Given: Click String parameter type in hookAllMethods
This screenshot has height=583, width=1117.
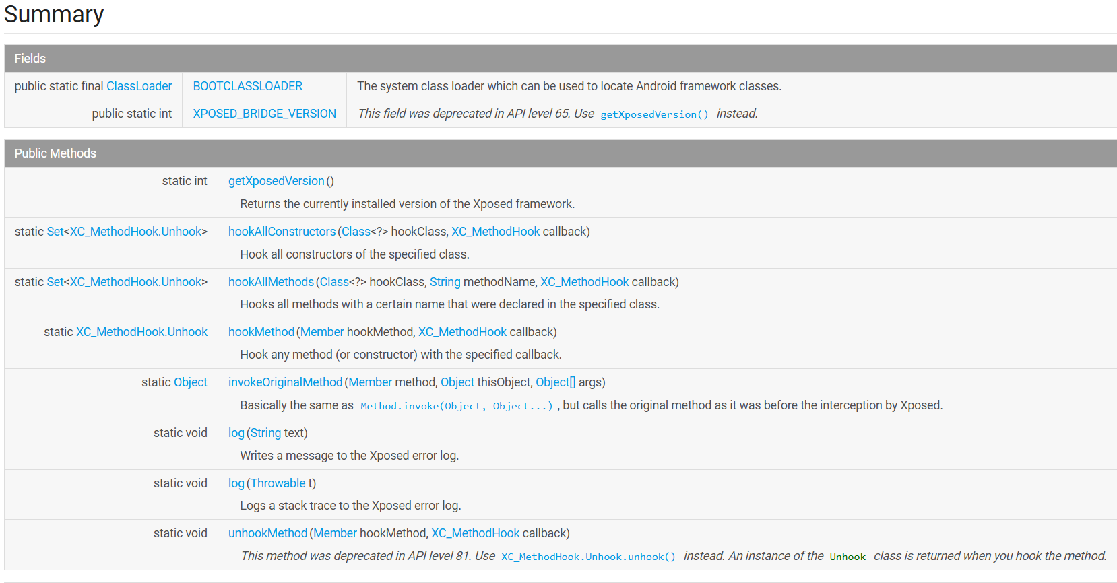Looking at the screenshot, I should [445, 282].
